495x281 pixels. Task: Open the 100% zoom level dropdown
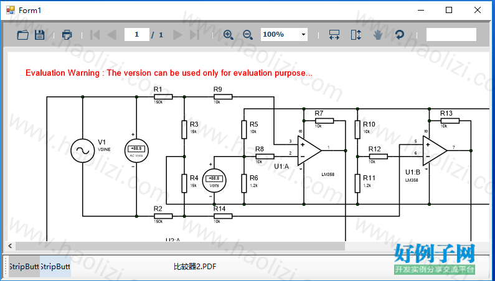click(x=303, y=35)
